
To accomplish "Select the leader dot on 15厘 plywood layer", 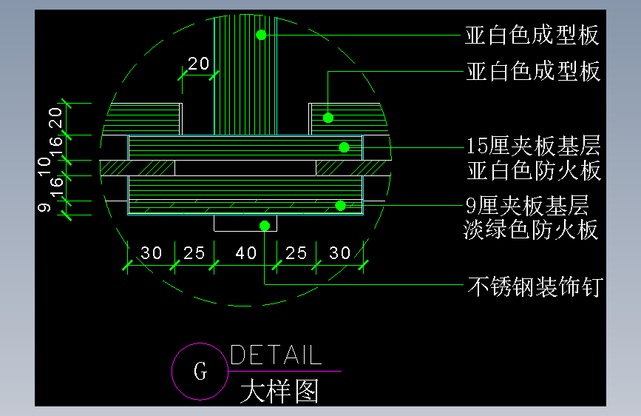I will (345, 147).
